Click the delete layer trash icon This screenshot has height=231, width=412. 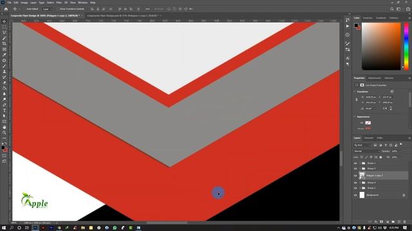[405, 222]
